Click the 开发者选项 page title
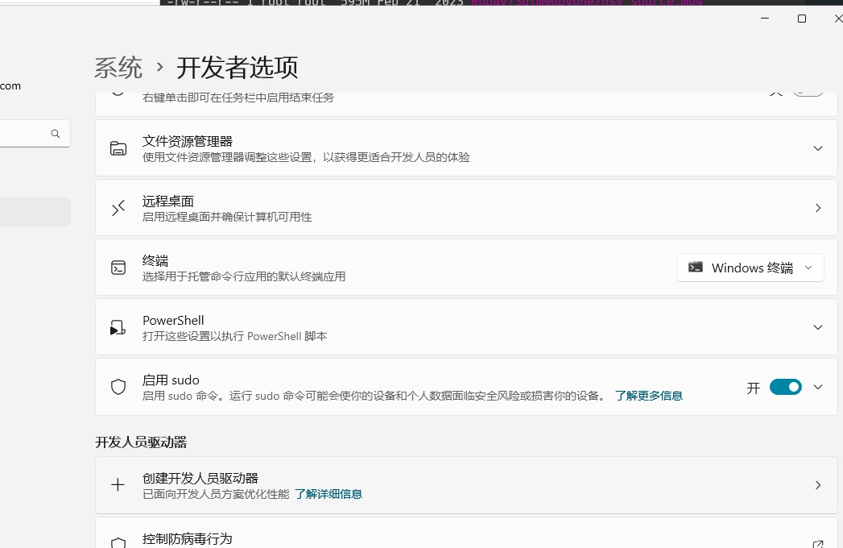The image size is (843, 548). [237, 68]
